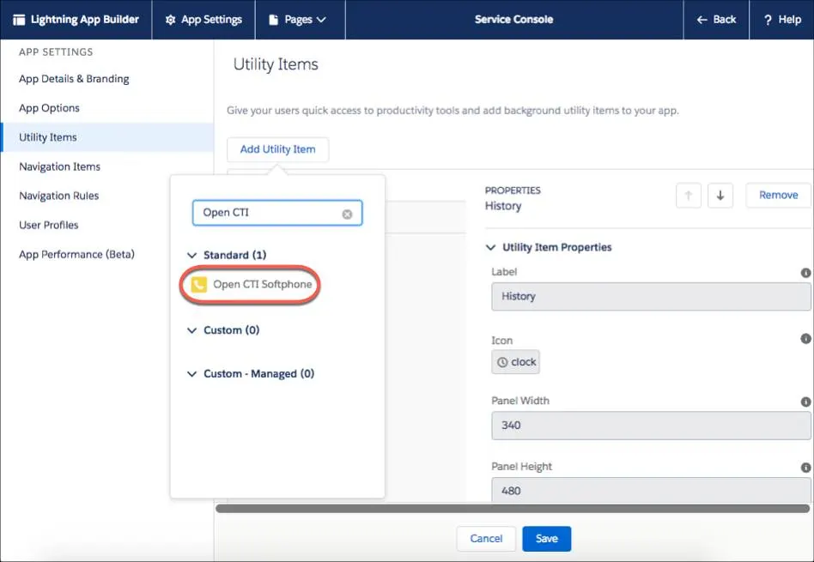
Task: Click info icon next to Icon field
Action: coord(805,338)
